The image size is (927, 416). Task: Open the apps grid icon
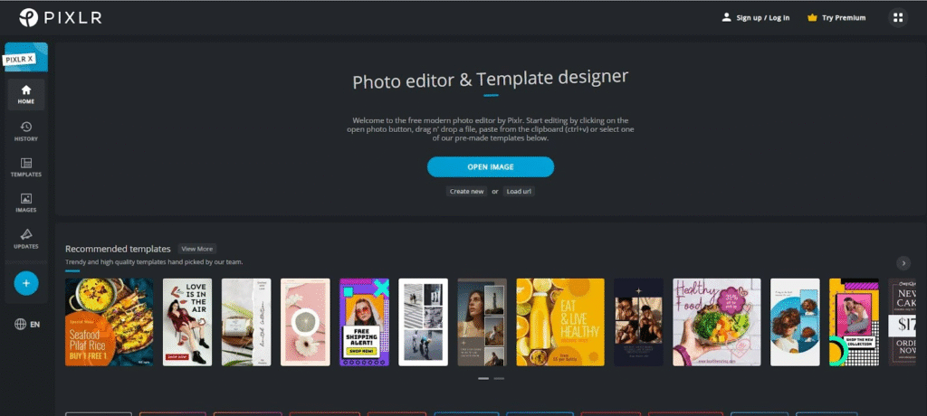pyautogui.click(x=898, y=17)
